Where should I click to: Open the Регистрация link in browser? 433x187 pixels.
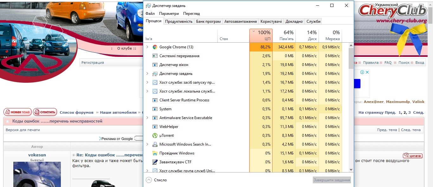tap(93, 63)
